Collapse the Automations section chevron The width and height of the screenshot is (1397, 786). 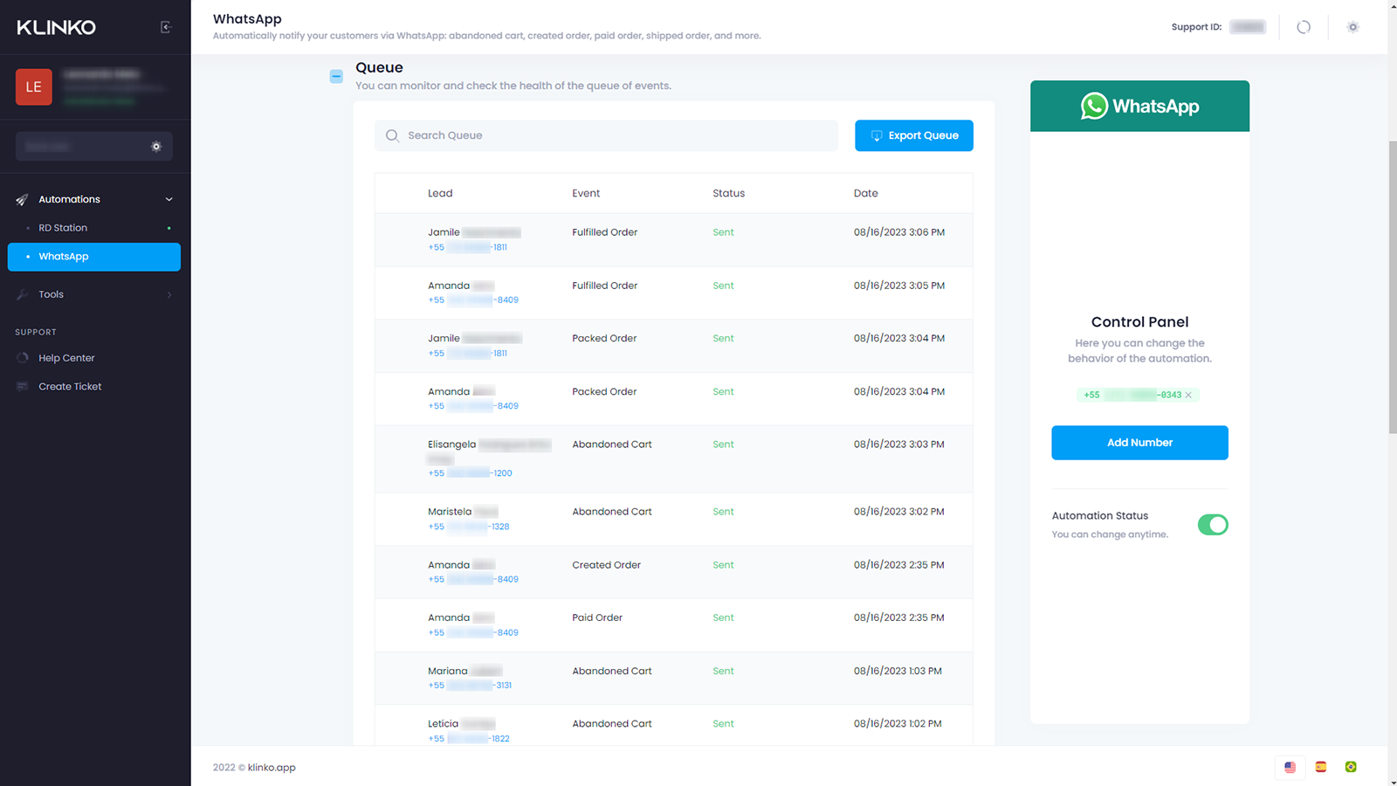pos(169,199)
